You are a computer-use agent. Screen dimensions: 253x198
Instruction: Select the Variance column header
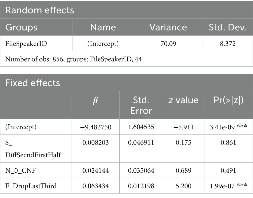[168, 27]
